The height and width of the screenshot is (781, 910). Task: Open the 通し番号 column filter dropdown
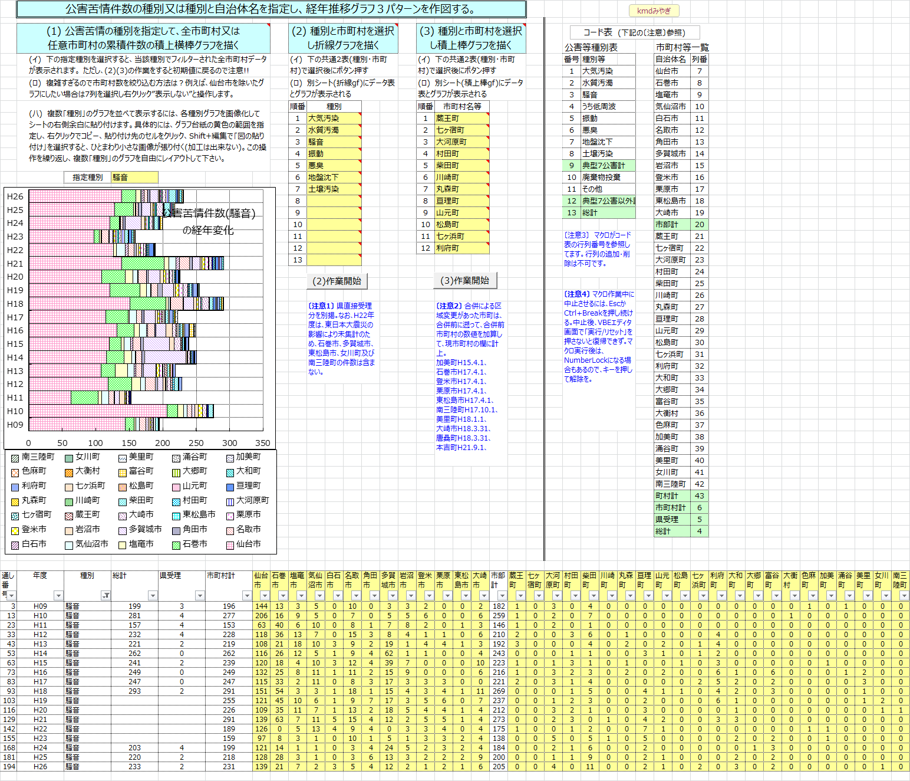click(11, 596)
